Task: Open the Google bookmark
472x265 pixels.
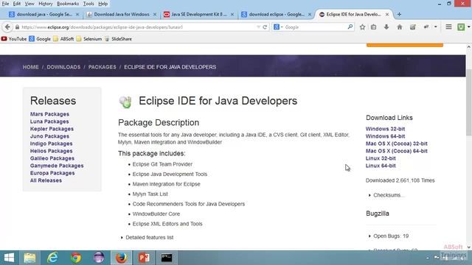Action: pyautogui.click(x=40, y=39)
